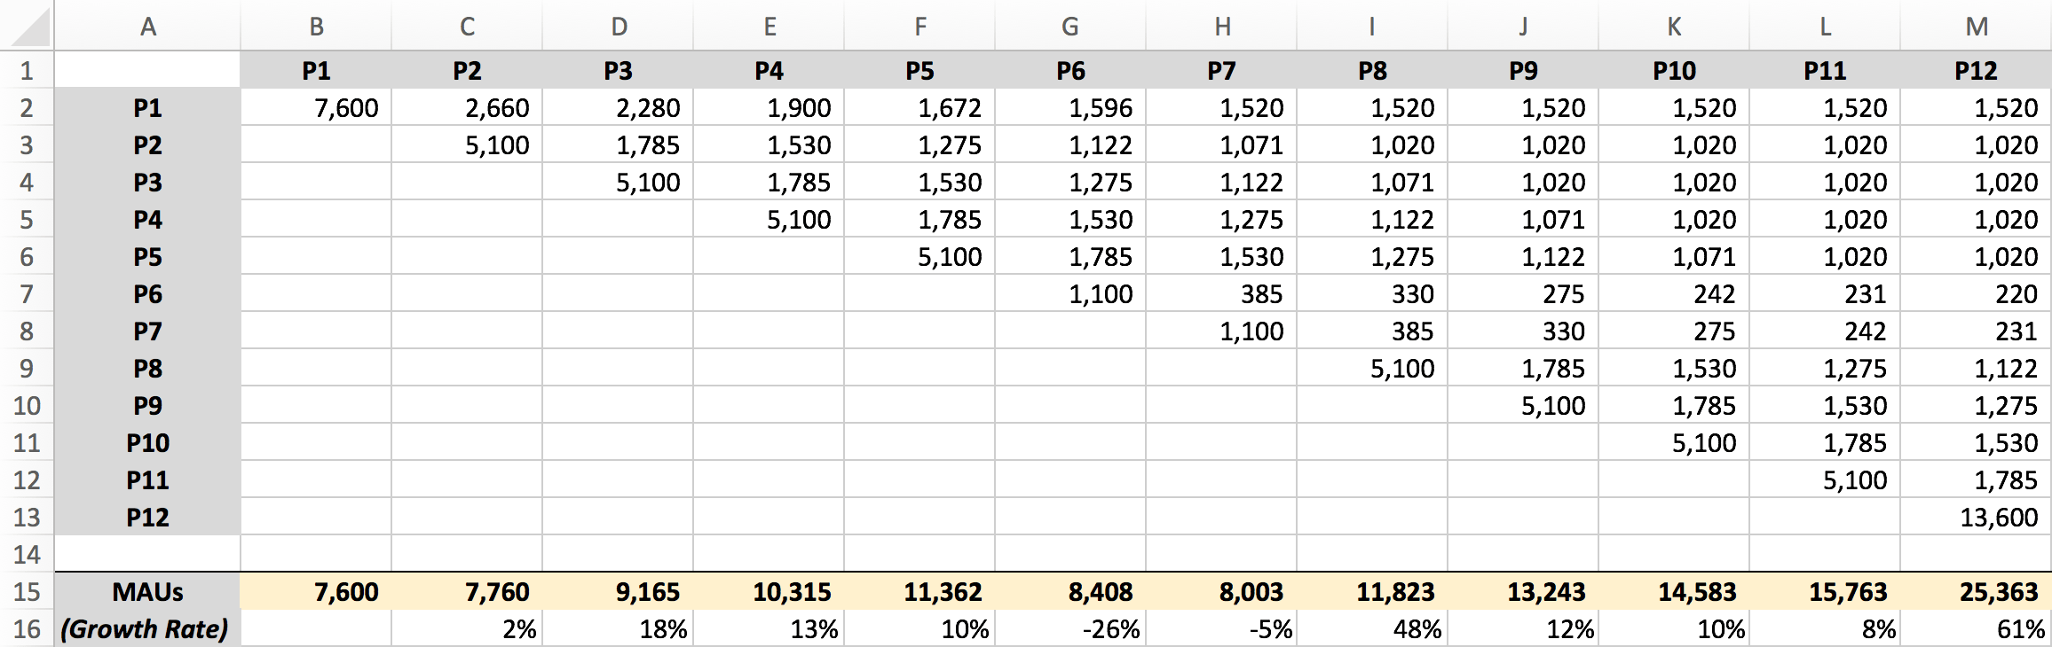Click cell with value 1,596

pyautogui.click(x=1070, y=107)
